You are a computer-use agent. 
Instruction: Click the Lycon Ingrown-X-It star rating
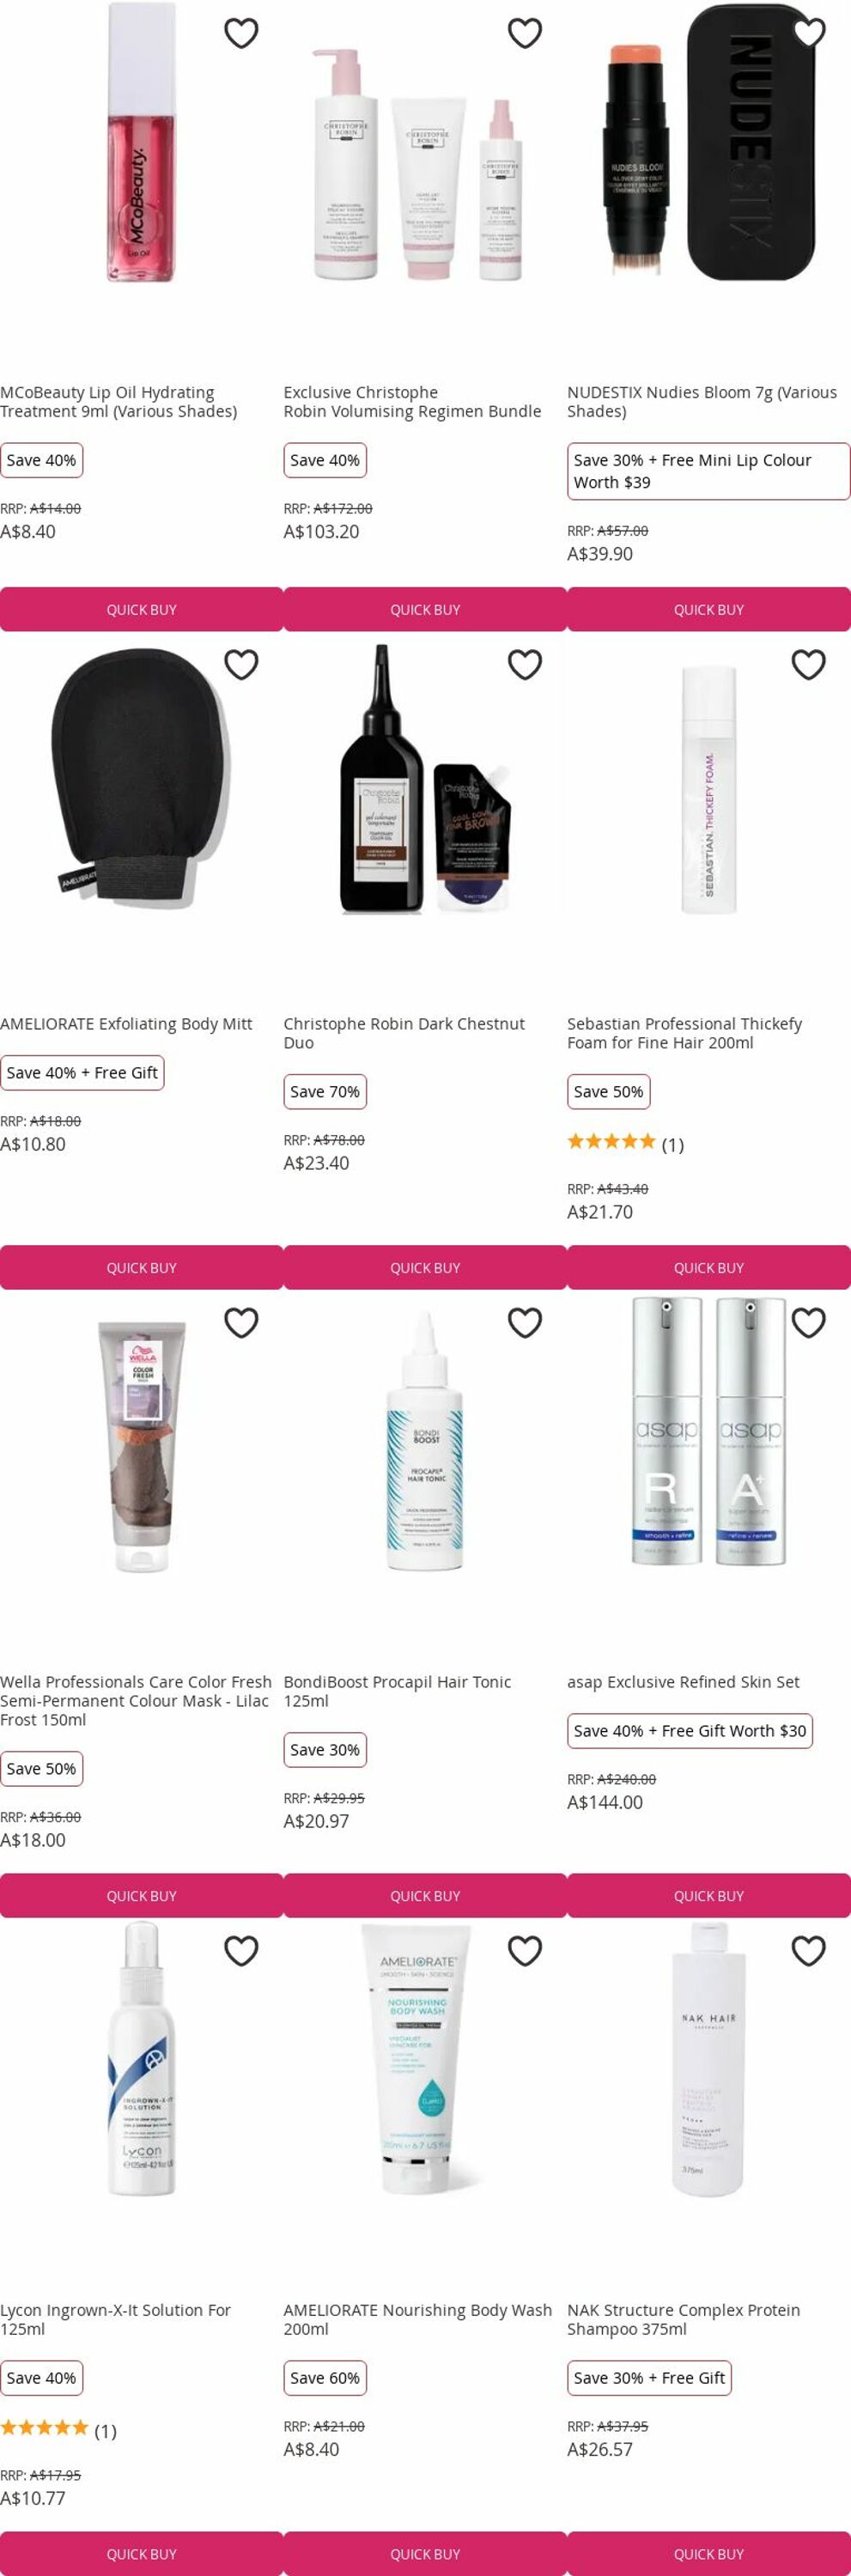(58, 2431)
